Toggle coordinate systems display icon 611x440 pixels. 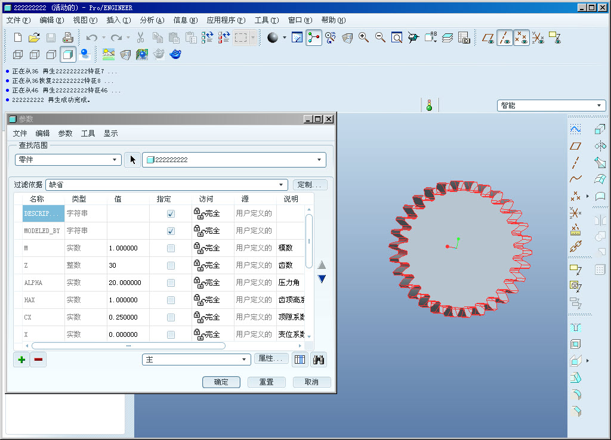click(538, 38)
